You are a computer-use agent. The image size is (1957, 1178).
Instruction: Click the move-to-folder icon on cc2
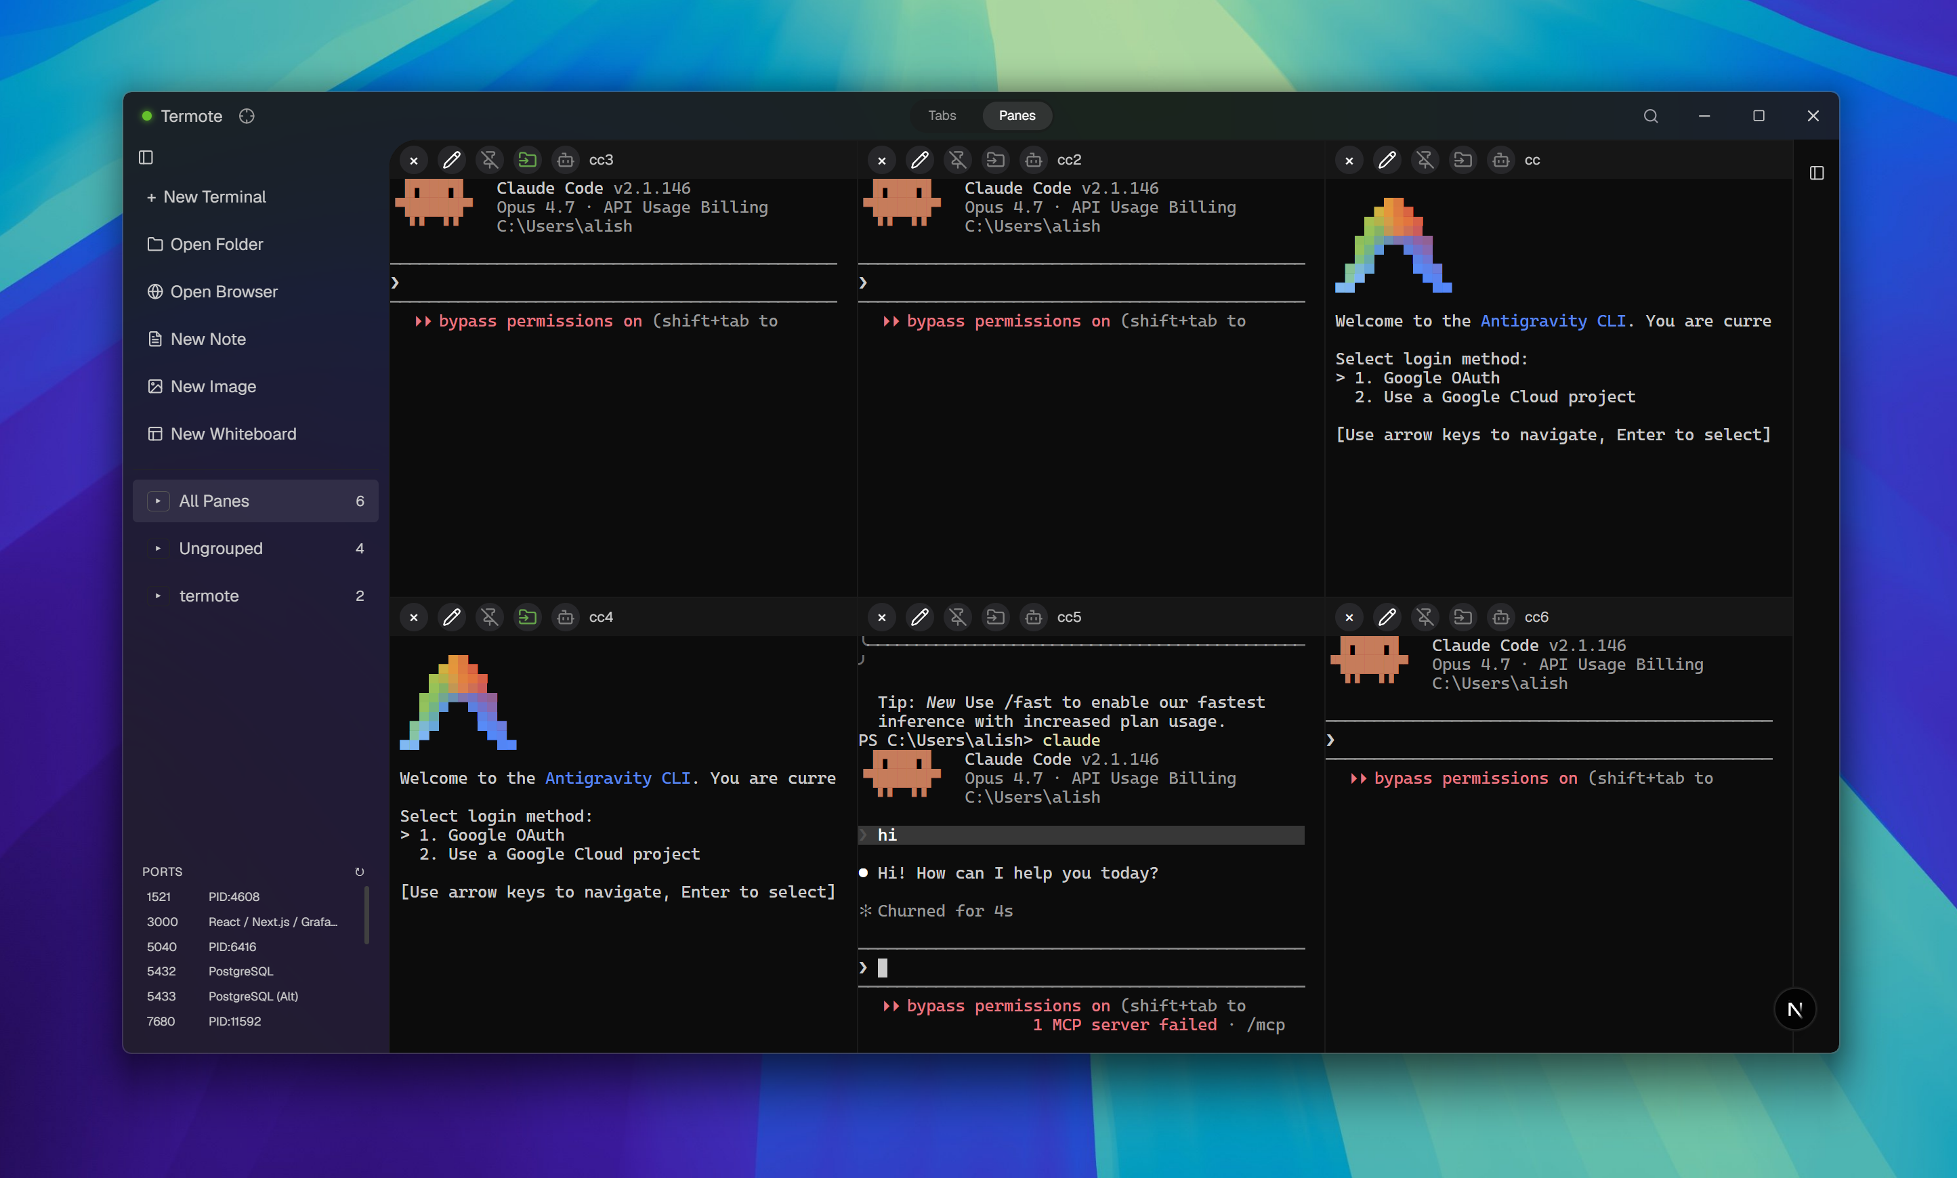996,161
